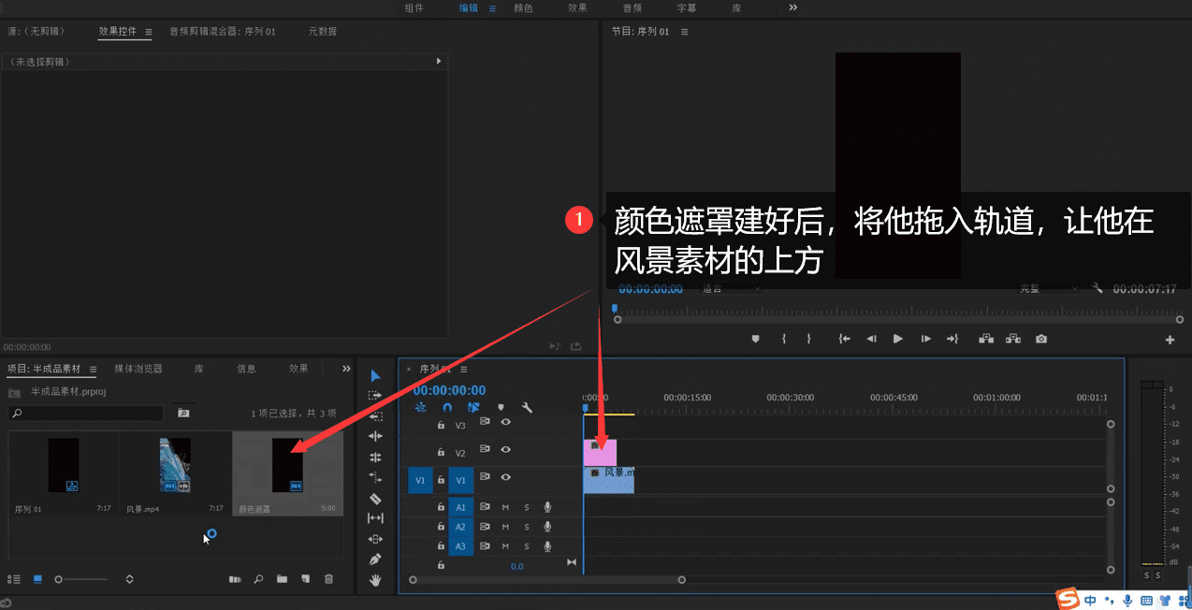Click the Lift button in program monitor
1192x610 pixels.
click(985, 339)
